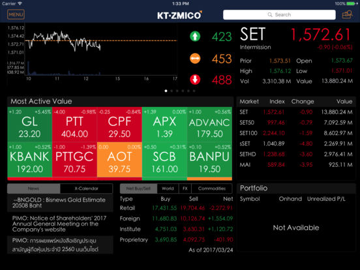Screen dimensions: 360x270
Task: Switch to the Commodities tab
Action: click(212, 188)
